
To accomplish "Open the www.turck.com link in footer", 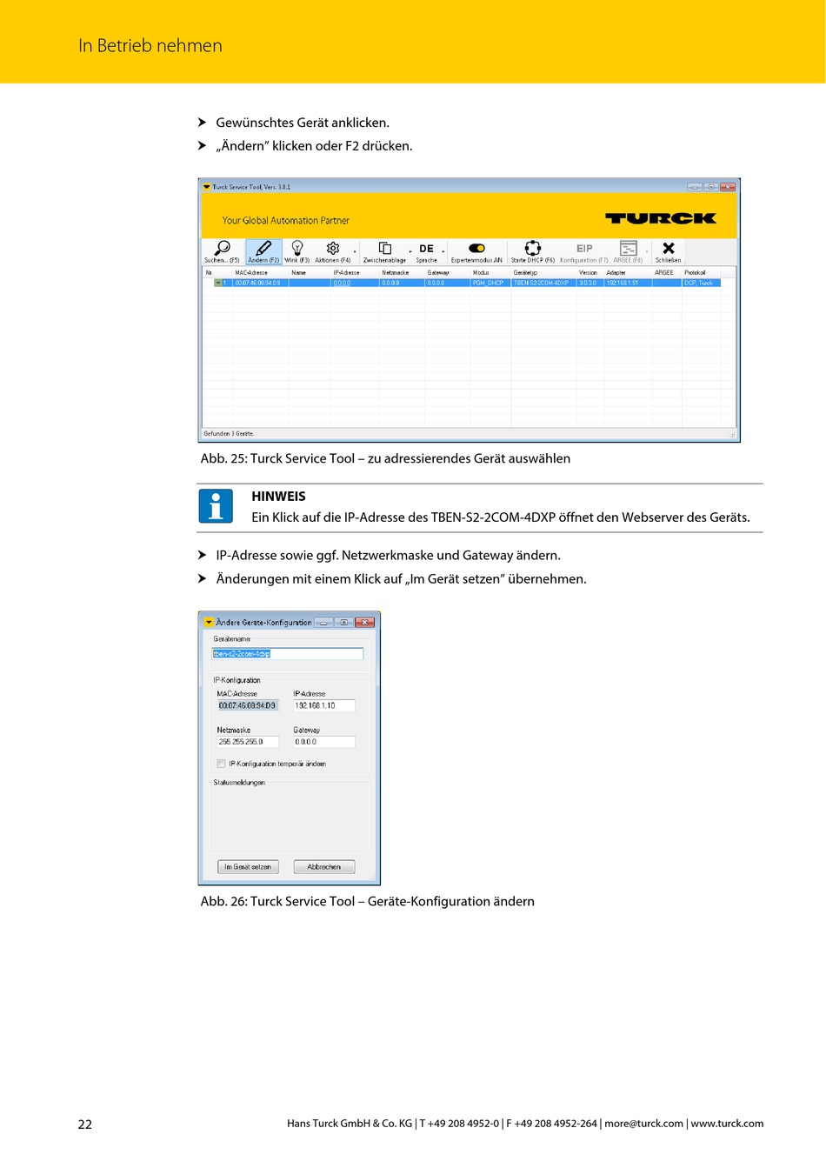I will click(727, 1124).
